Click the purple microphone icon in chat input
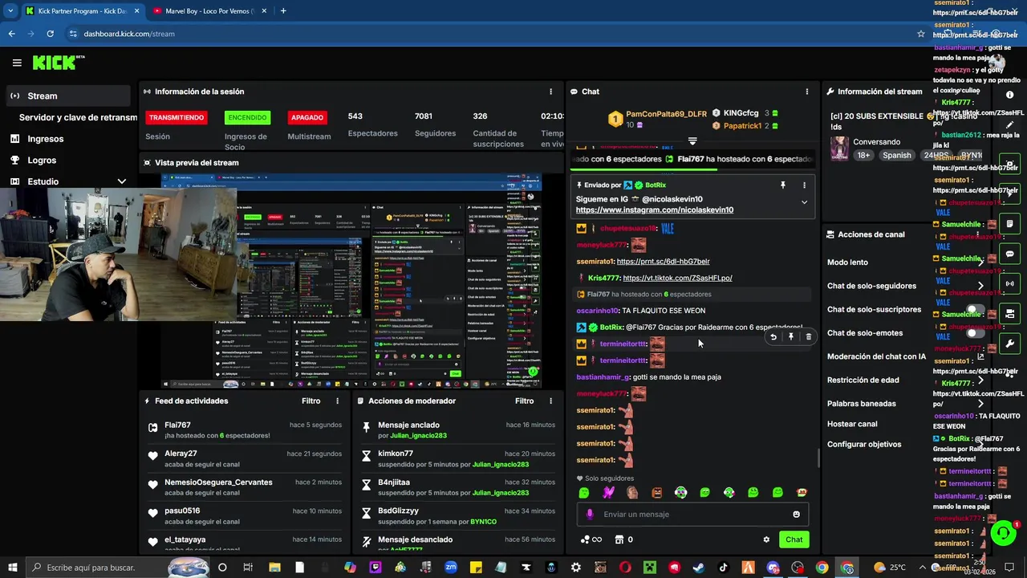The width and height of the screenshot is (1027, 578). click(x=590, y=515)
